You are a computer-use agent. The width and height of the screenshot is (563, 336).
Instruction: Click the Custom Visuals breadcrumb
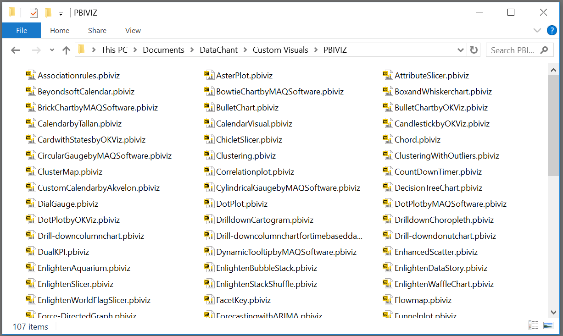coord(280,50)
